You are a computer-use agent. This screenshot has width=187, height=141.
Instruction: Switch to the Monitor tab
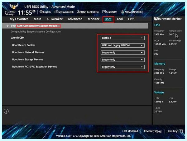[93, 19]
